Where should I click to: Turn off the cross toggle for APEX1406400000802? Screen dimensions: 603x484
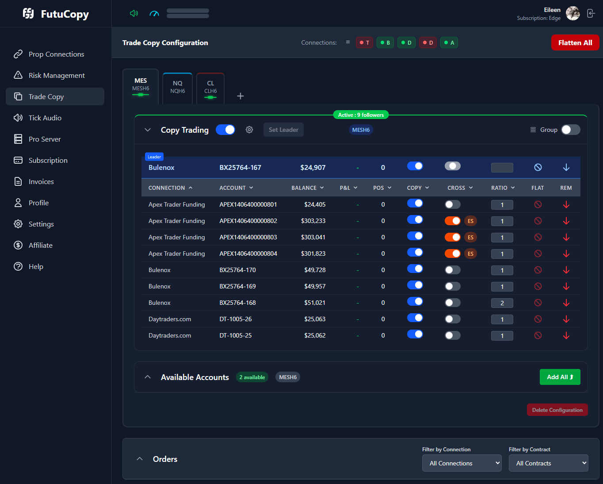click(453, 221)
